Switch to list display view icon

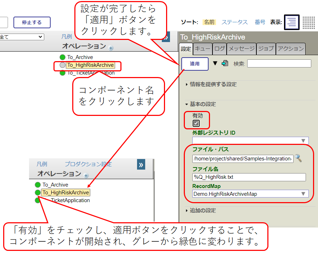[292, 22]
